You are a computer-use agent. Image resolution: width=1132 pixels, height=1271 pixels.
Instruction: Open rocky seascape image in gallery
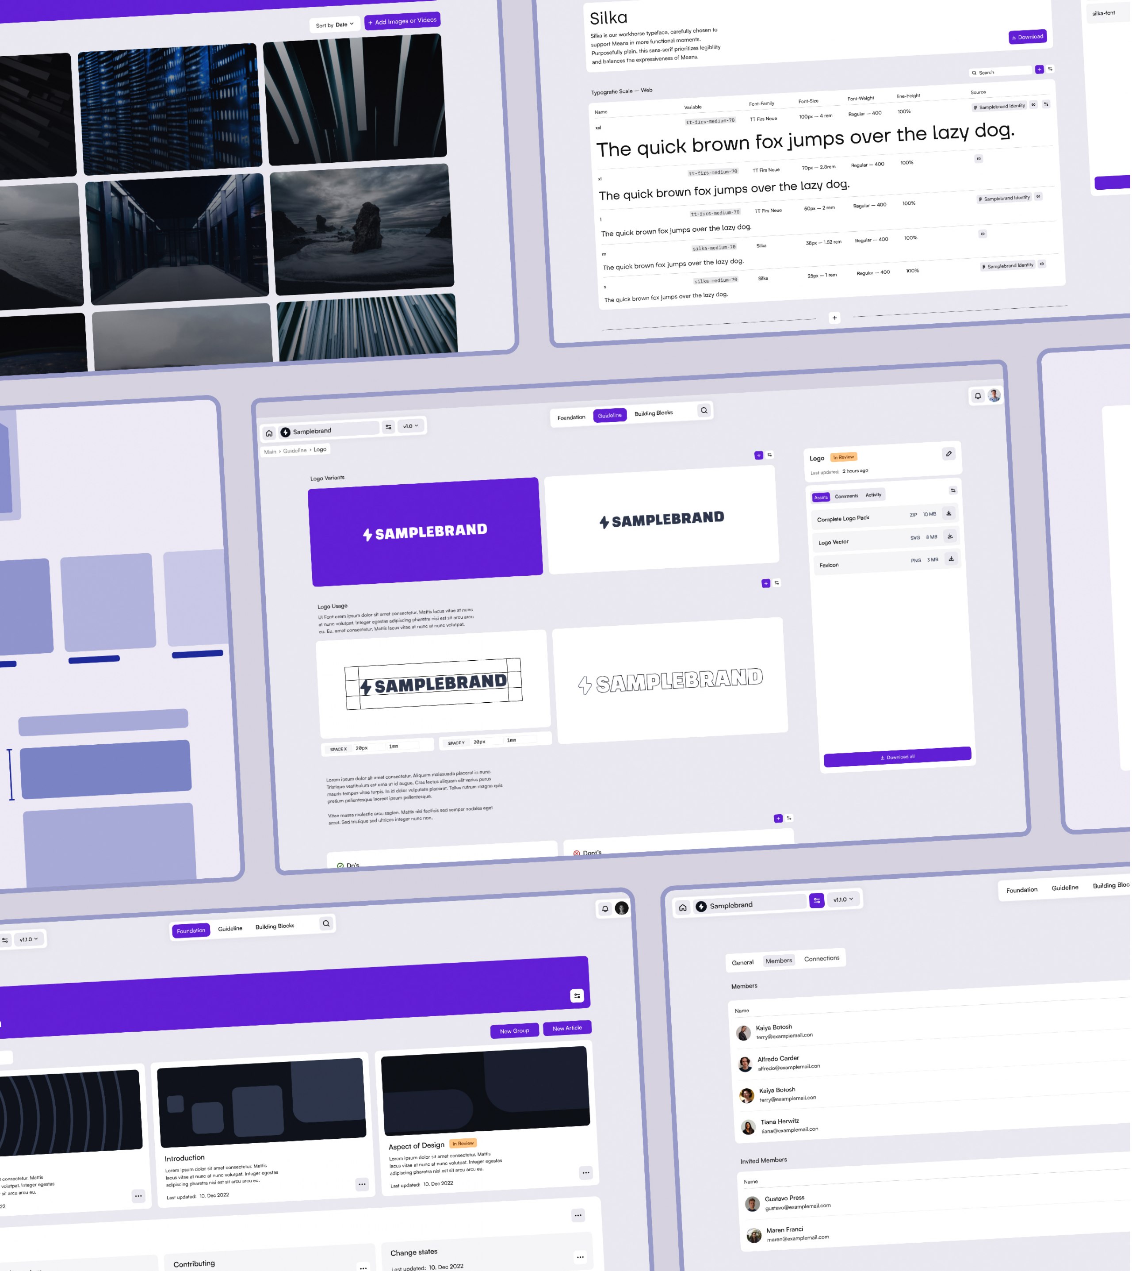click(362, 229)
